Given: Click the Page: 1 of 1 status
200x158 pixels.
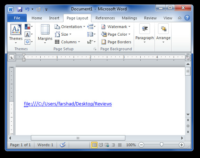Looking at the screenshot, I should pos(20,145).
